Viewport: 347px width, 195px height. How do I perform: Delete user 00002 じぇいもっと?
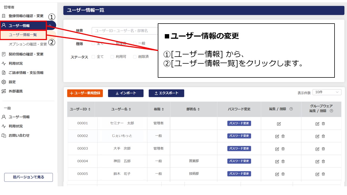(x=283, y=136)
